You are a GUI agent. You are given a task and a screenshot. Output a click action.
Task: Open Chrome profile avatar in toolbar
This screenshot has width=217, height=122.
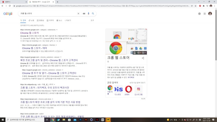click(211, 6)
